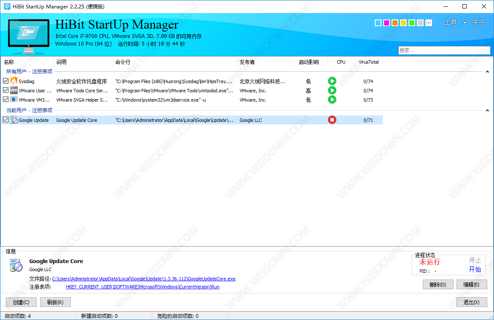Click the HiBit monitor logo in header
The image size is (494, 320).
pyautogui.click(x=28, y=36)
